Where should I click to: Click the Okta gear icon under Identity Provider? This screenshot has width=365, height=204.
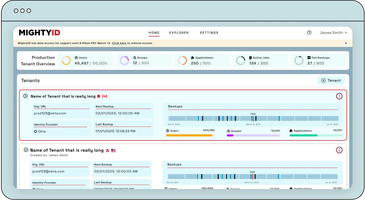[x=35, y=131]
